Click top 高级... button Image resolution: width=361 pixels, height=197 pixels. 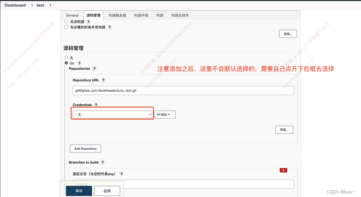(x=288, y=34)
